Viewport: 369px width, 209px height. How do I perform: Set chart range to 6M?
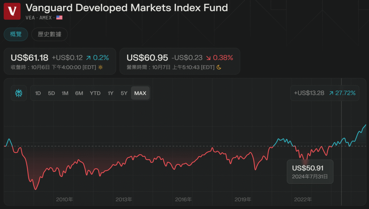point(79,93)
